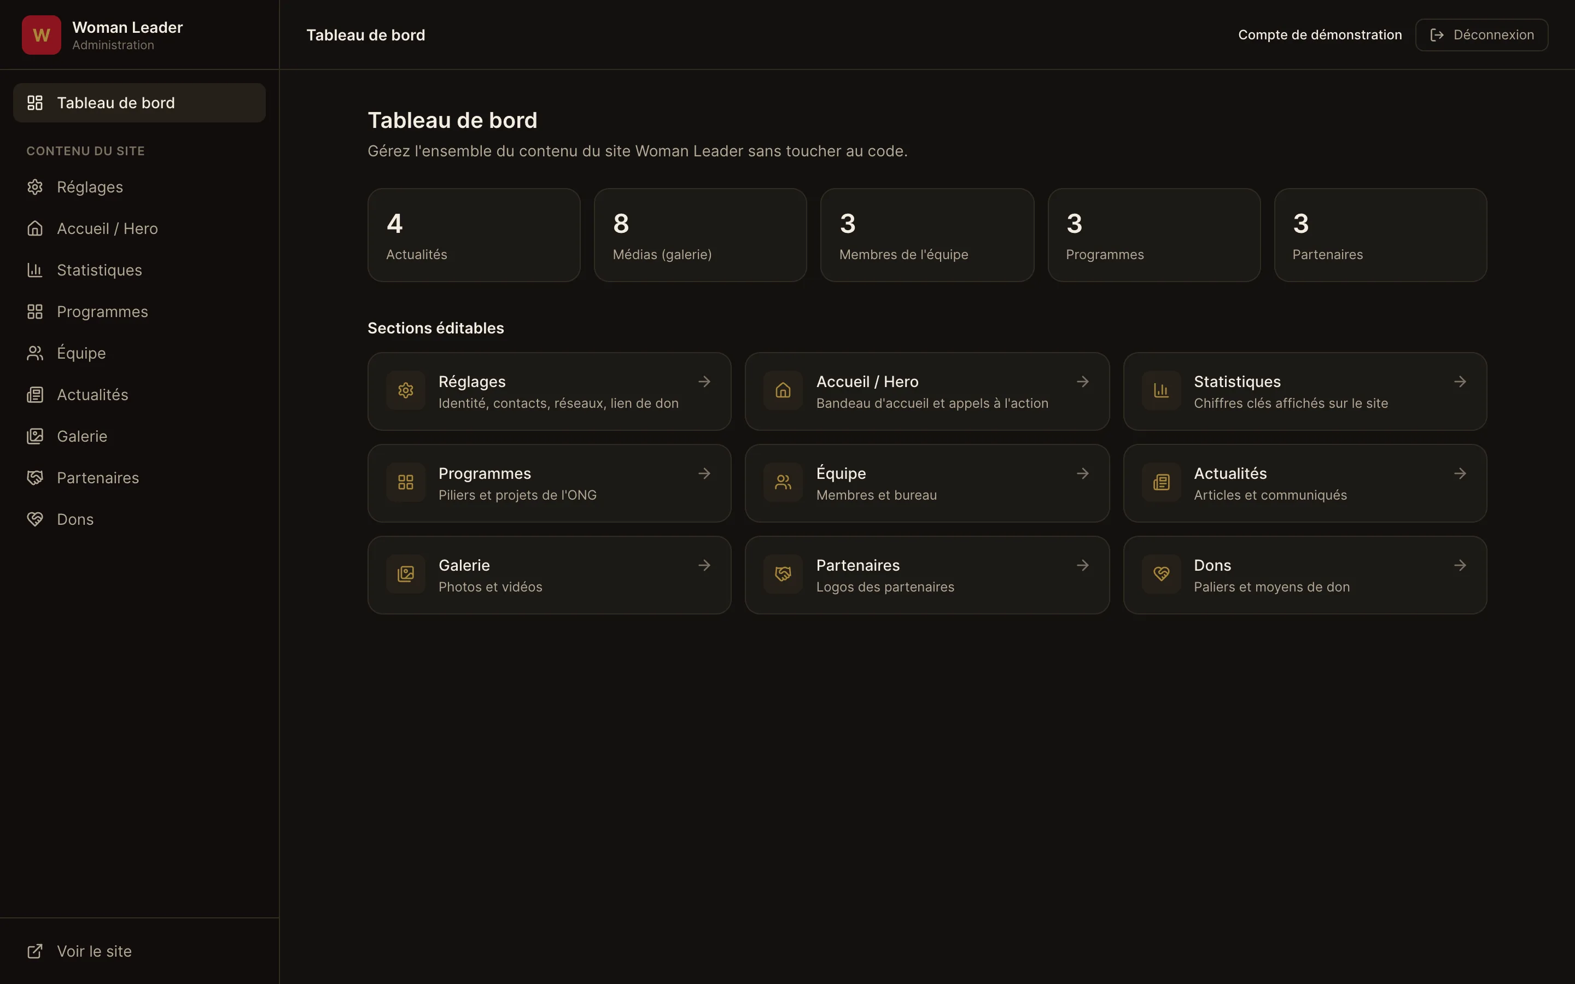Click the Programmes grid icon in the sidebar
This screenshot has height=984, width=1575.
point(35,312)
